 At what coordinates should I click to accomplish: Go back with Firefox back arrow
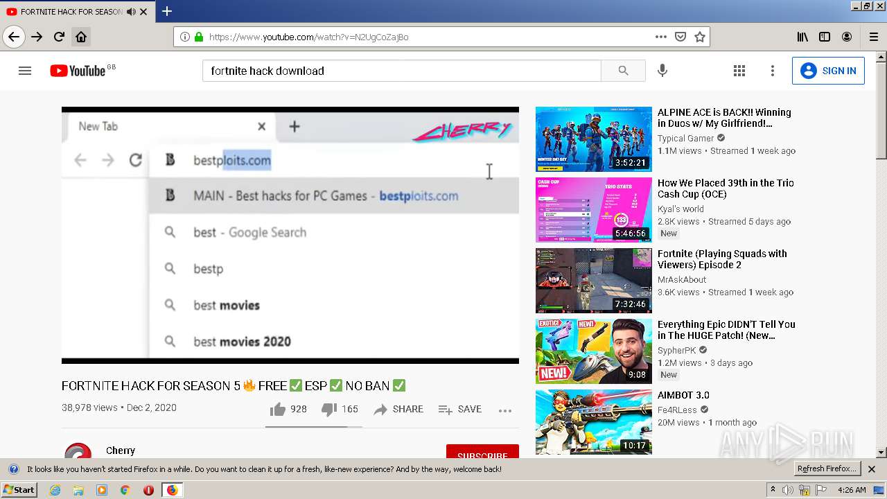pyautogui.click(x=14, y=37)
